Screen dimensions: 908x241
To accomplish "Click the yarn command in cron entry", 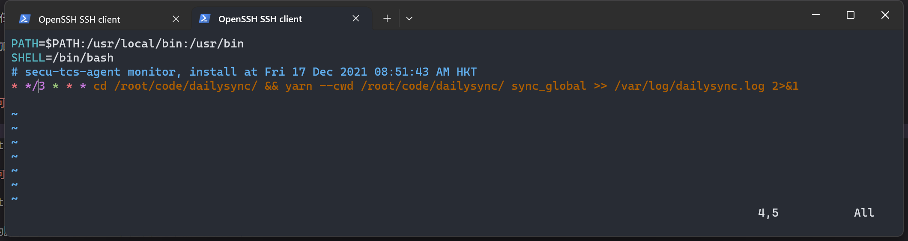I will click(299, 86).
